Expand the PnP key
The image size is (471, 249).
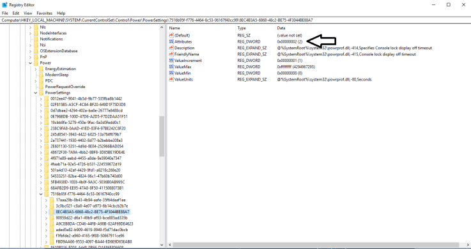pos(30,57)
